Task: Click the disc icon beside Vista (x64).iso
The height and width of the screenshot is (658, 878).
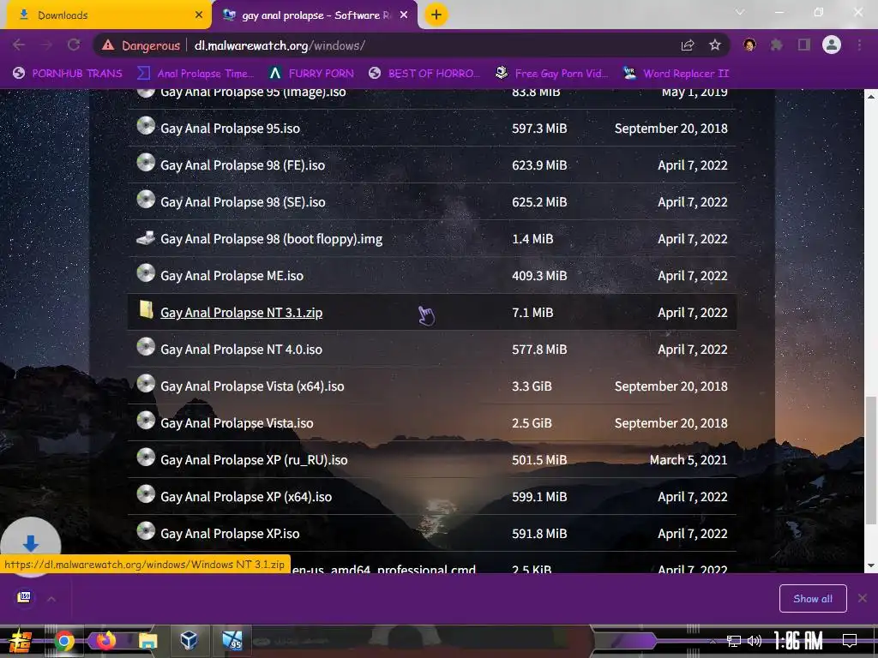Action: point(146,383)
